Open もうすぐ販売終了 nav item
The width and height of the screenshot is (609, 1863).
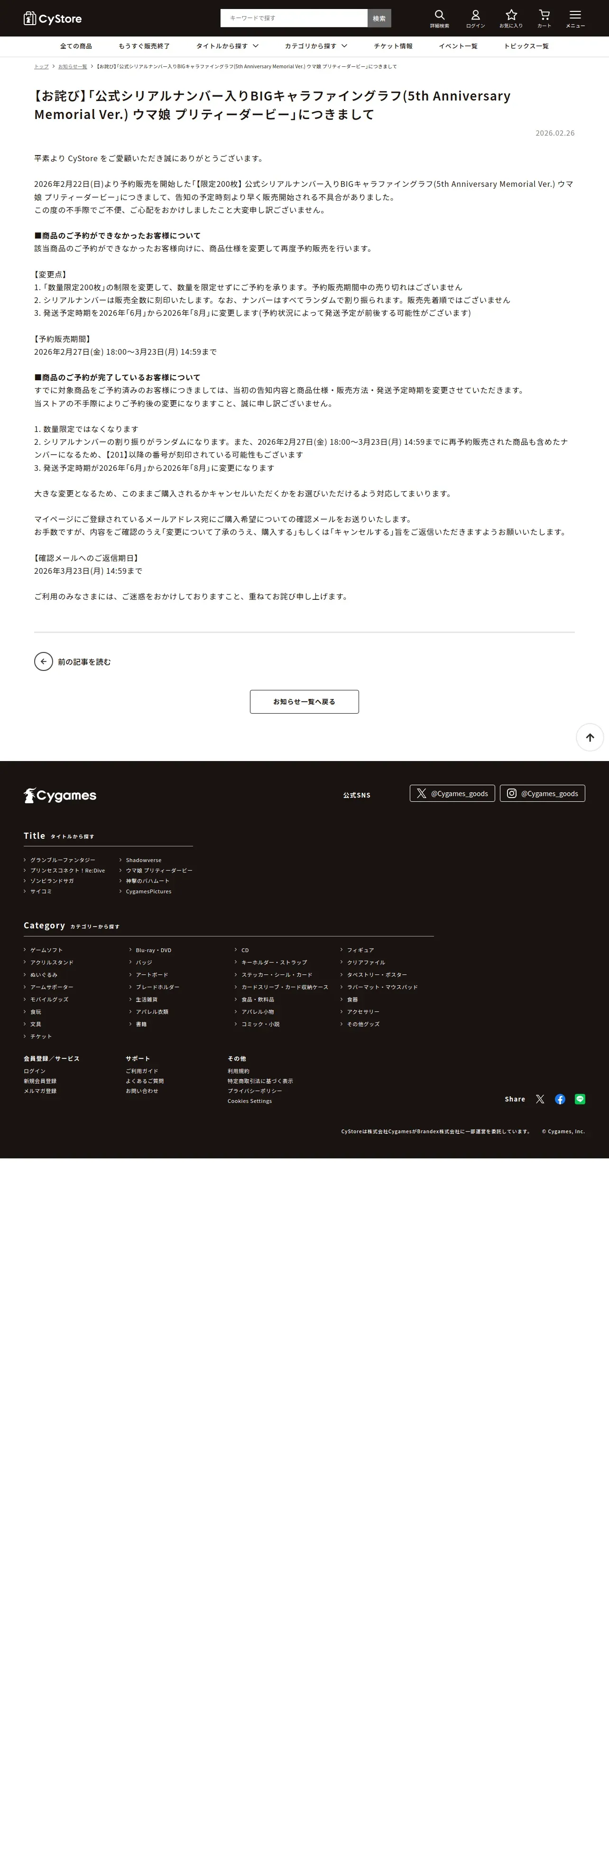click(144, 46)
